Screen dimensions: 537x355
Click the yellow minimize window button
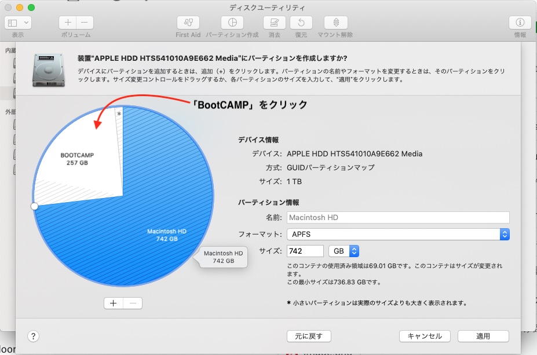pyautogui.click(x=20, y=8)
